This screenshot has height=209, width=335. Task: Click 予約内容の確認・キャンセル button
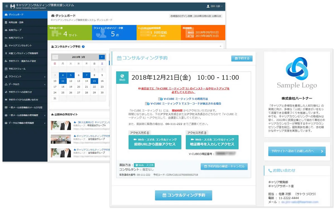coord(224,166)
